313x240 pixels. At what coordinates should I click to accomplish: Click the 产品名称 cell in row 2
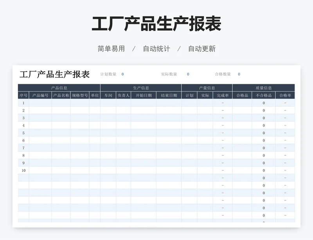click(x=61, y=110)
